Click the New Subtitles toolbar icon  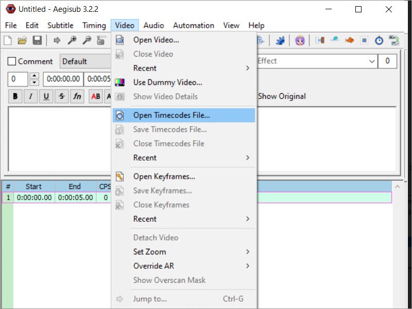[8, 40]
